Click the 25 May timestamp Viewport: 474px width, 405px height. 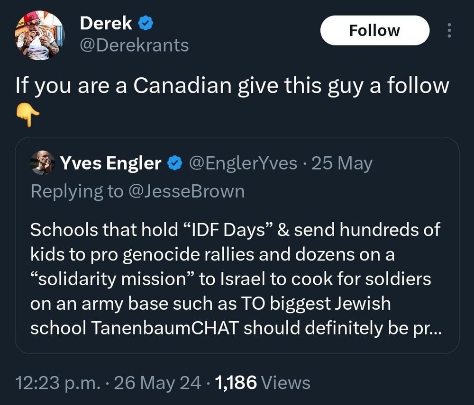coord(342,163)
